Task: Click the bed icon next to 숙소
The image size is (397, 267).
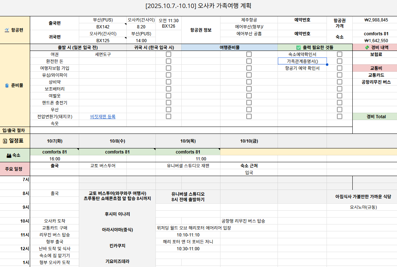Action: tap(9, 155)
